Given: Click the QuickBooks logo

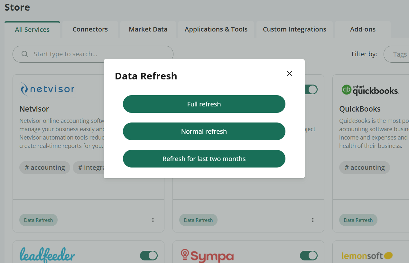Looking at the screenshot, I should click(370, 90).
